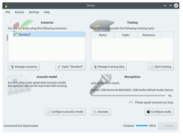Click the up-chevron beside volume warning
Image resolution: width=183 pixels, height=136 pixels.
[x=131, y=102]
